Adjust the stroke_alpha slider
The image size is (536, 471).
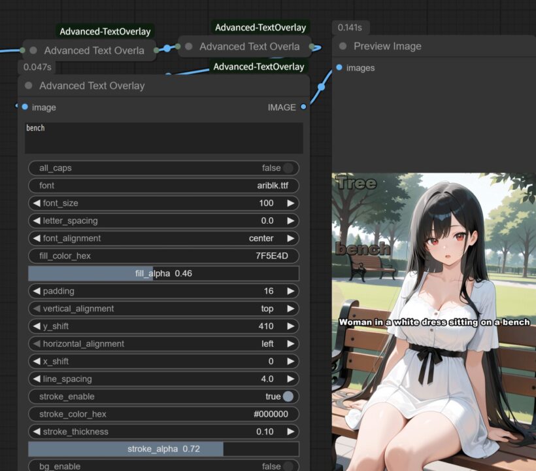click(x=163, y=449)
